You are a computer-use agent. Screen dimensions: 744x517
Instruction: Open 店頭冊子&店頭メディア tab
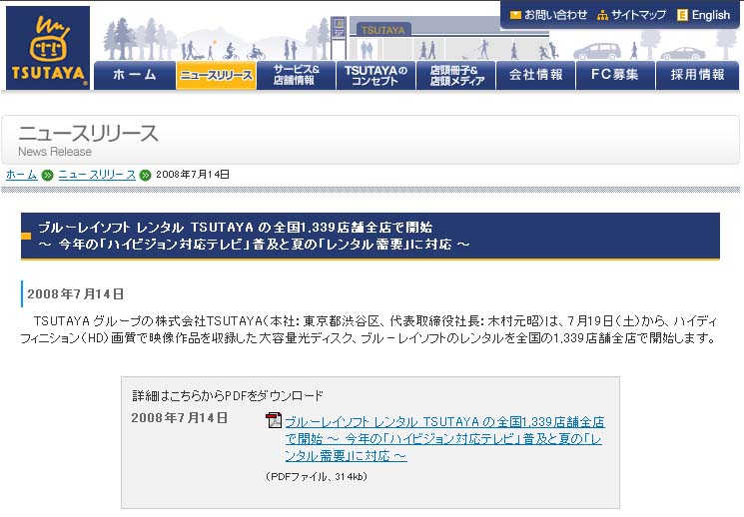point(456,75)
